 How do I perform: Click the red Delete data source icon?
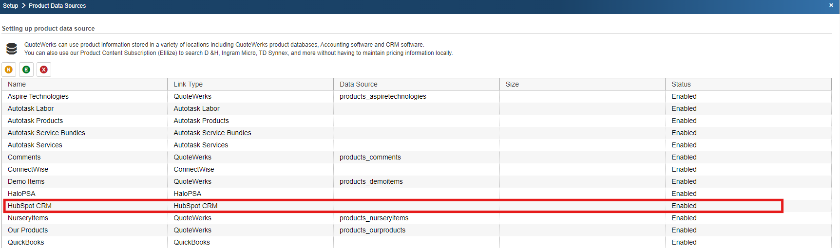[44, 70]
